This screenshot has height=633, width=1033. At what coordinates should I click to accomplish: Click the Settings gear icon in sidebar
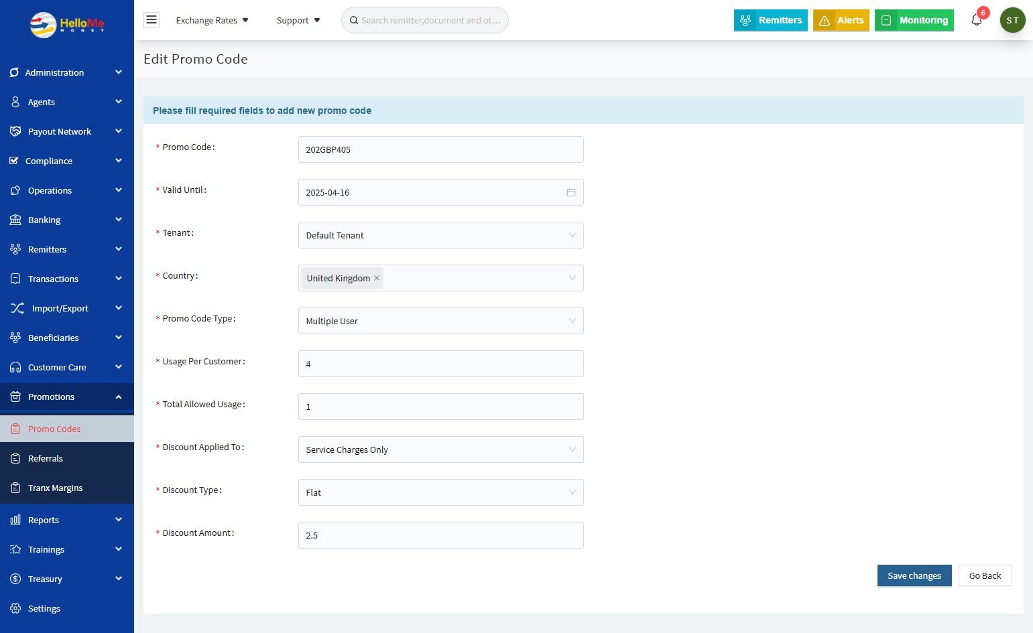[x=15, y=608]
